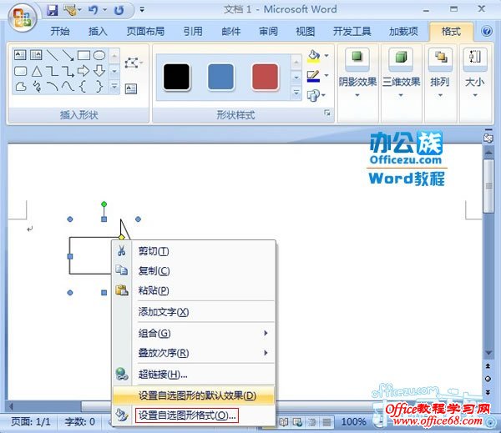The image size is (501, 433).
Task: Click the word count 字数: 0
Action: 80,422
